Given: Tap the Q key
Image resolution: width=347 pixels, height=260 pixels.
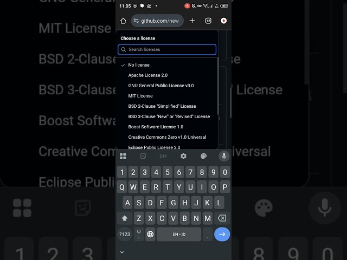Looking at the screenshot, I should pos(122,187).
